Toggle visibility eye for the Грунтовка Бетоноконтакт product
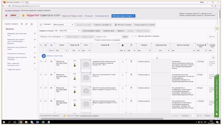Viewport: 222px width, 125px height. [x=51, y=75]
